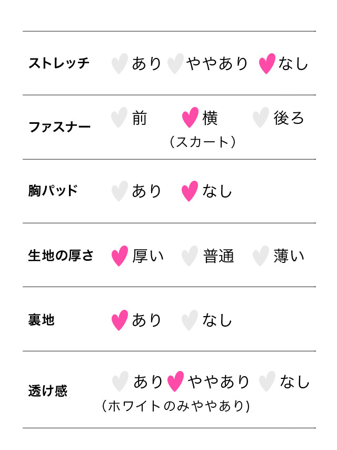Click the (スカート) note under 横

point(202,142)
